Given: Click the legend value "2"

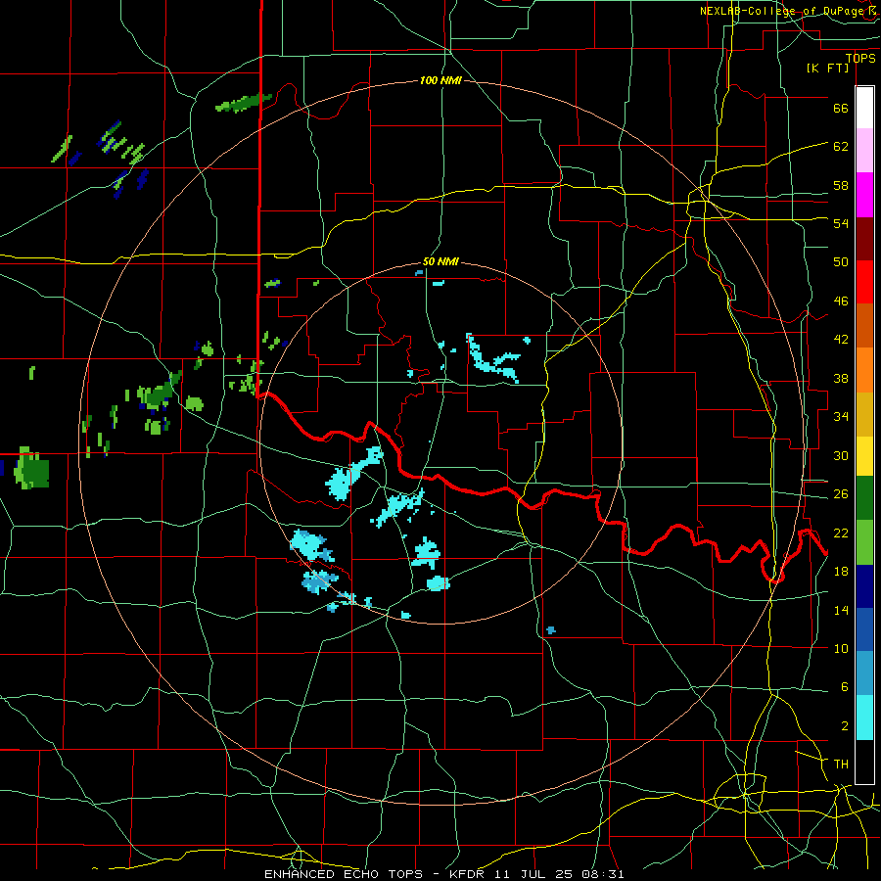Looking at the screenshot, I should click(844, 726).
